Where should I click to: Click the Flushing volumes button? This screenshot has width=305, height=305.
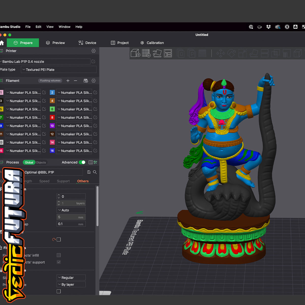tap(50, 81)
